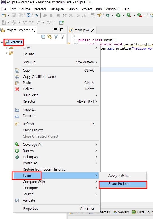Open the Run dropdown arrow in toolbar
Viewport: 153px width, 219px height.
[x=123, y=15]
